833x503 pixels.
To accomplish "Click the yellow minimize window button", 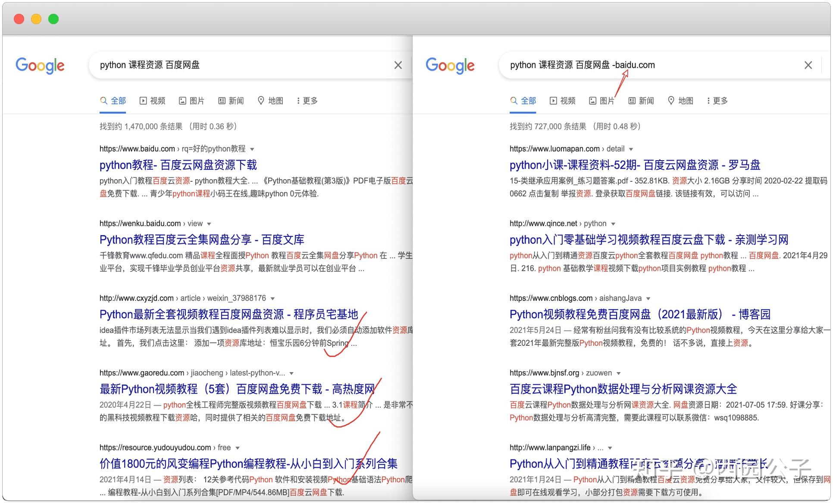I will [36, 19].
